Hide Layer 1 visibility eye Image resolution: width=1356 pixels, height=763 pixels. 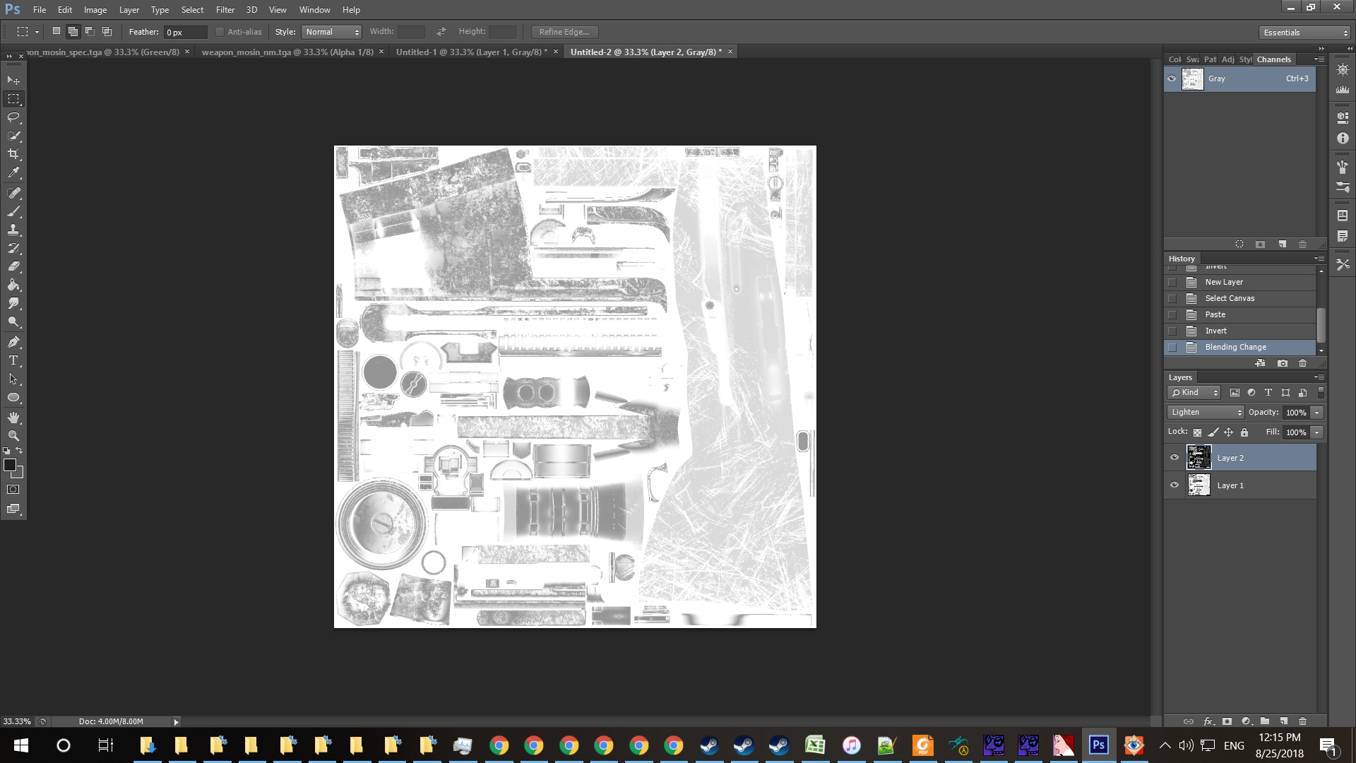pyautogui.click(x=1174, y=485)
